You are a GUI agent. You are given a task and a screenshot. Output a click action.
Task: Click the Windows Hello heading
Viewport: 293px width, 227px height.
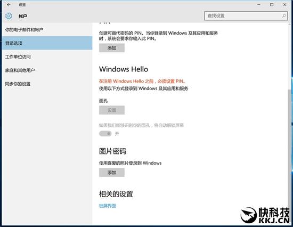point(124,69)
